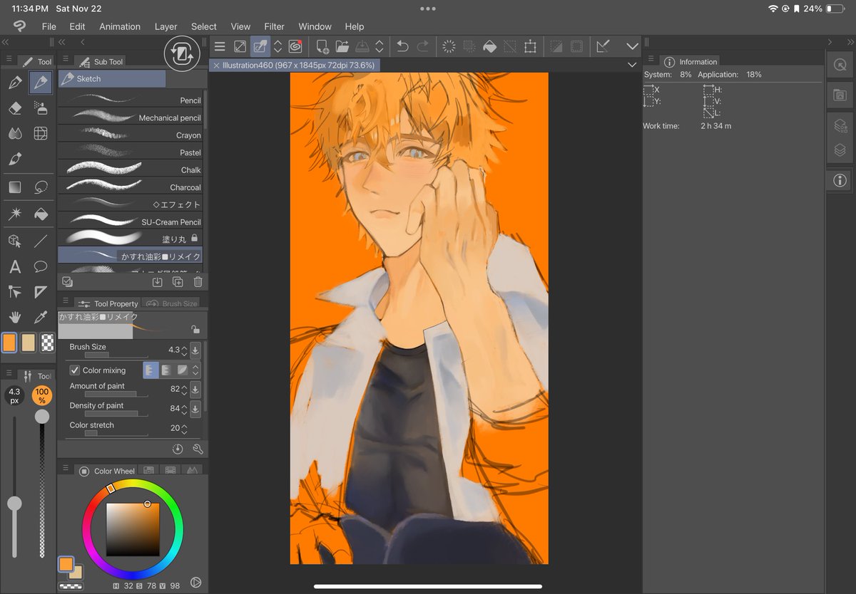Click the main orange color swatch
This screenshot has height=594, width=856.
click(9, 343)
